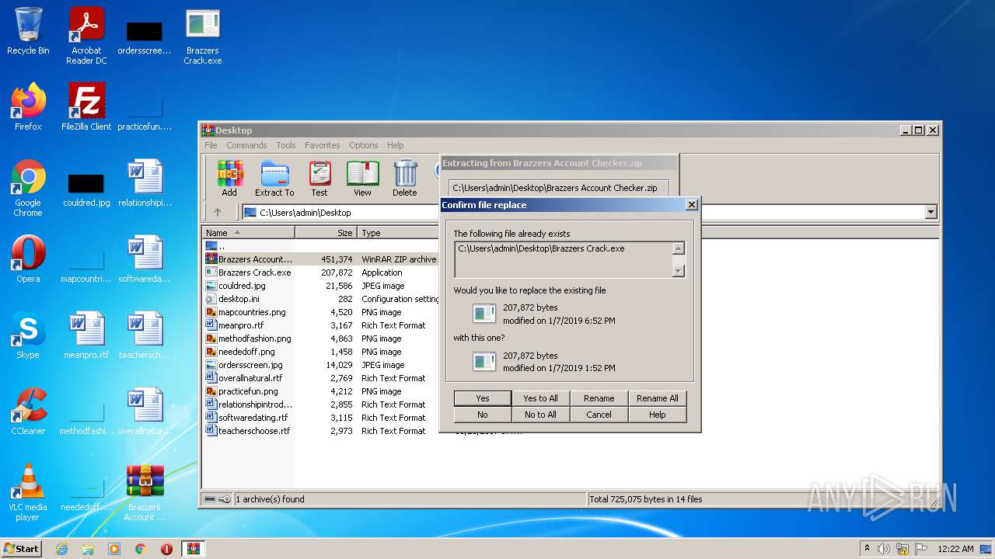Select the Brazzers Crack.exe file row

(321, 273)
